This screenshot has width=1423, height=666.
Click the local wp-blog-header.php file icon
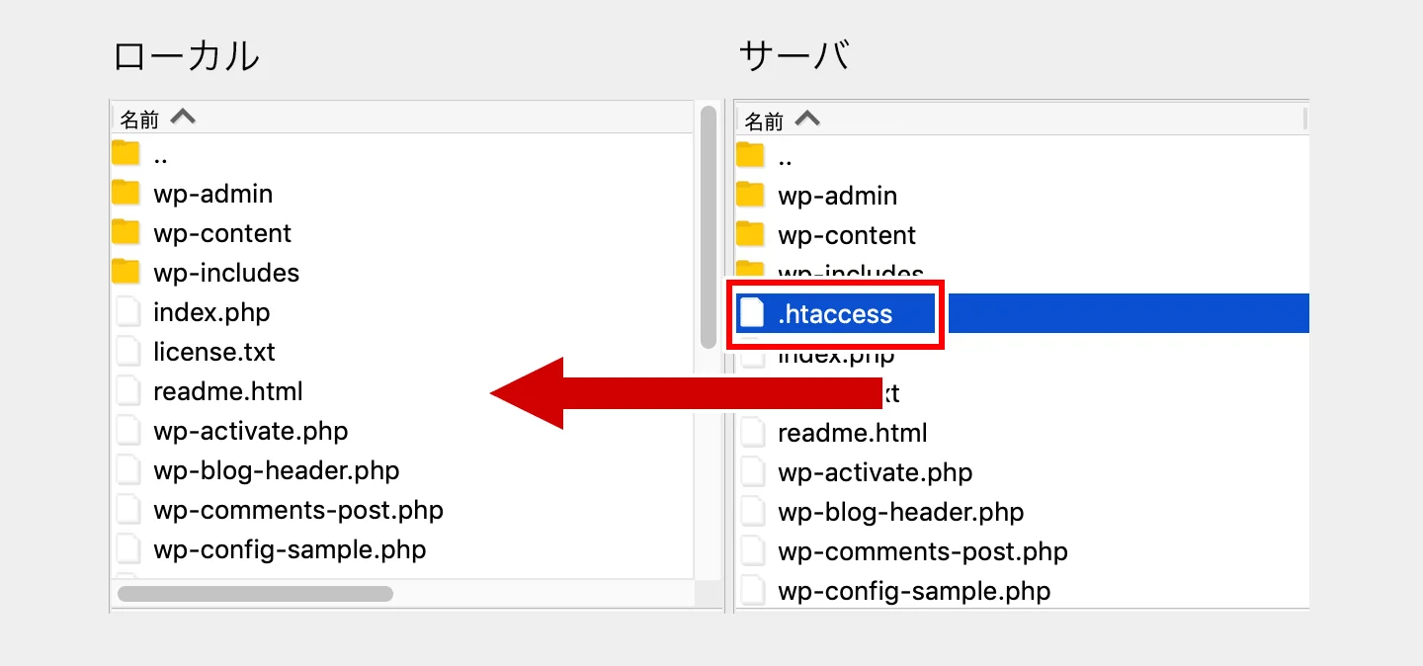click(x=128, y=470)
